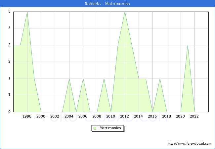This screenshot has width=215, height=149.
Task: Select the 2018 x-axis label
Action: coord(167,116)
